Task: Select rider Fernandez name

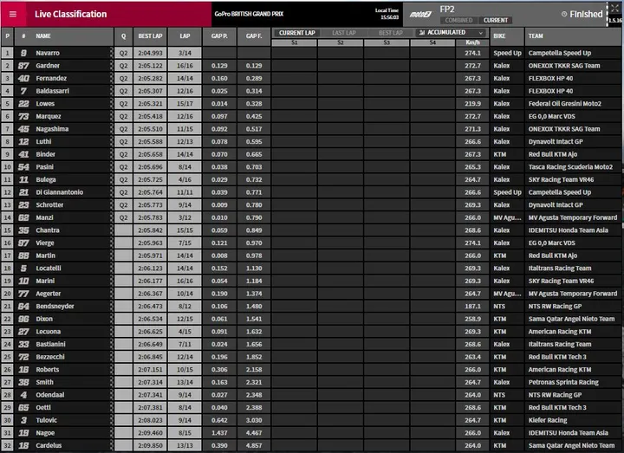Action: click(51, 78)
